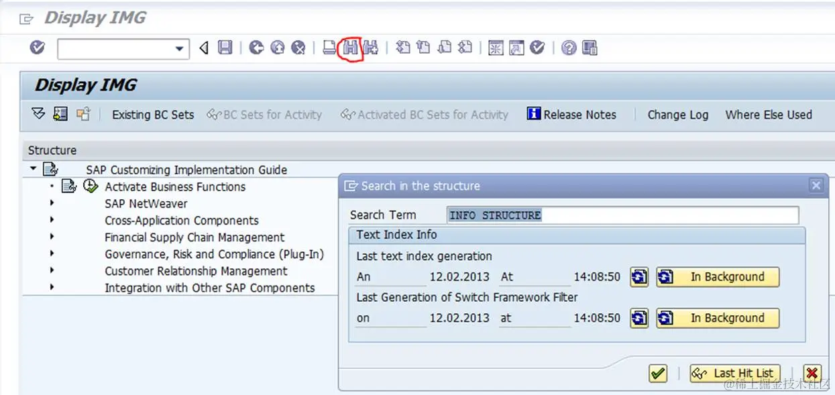Click the date 12.02.2013 in An row
835x395 pixels.
(x=459, y=277)
